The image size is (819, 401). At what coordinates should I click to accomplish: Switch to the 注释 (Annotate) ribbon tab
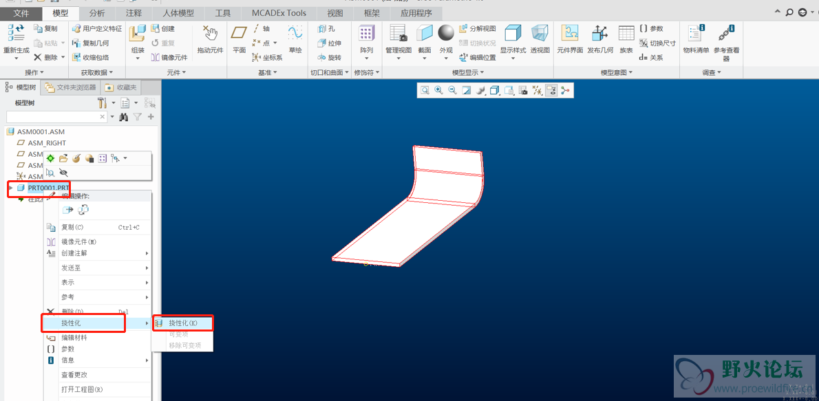click(134, 13)
